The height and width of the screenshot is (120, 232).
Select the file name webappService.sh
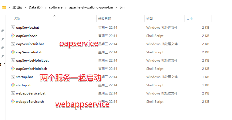coord(30,102)
